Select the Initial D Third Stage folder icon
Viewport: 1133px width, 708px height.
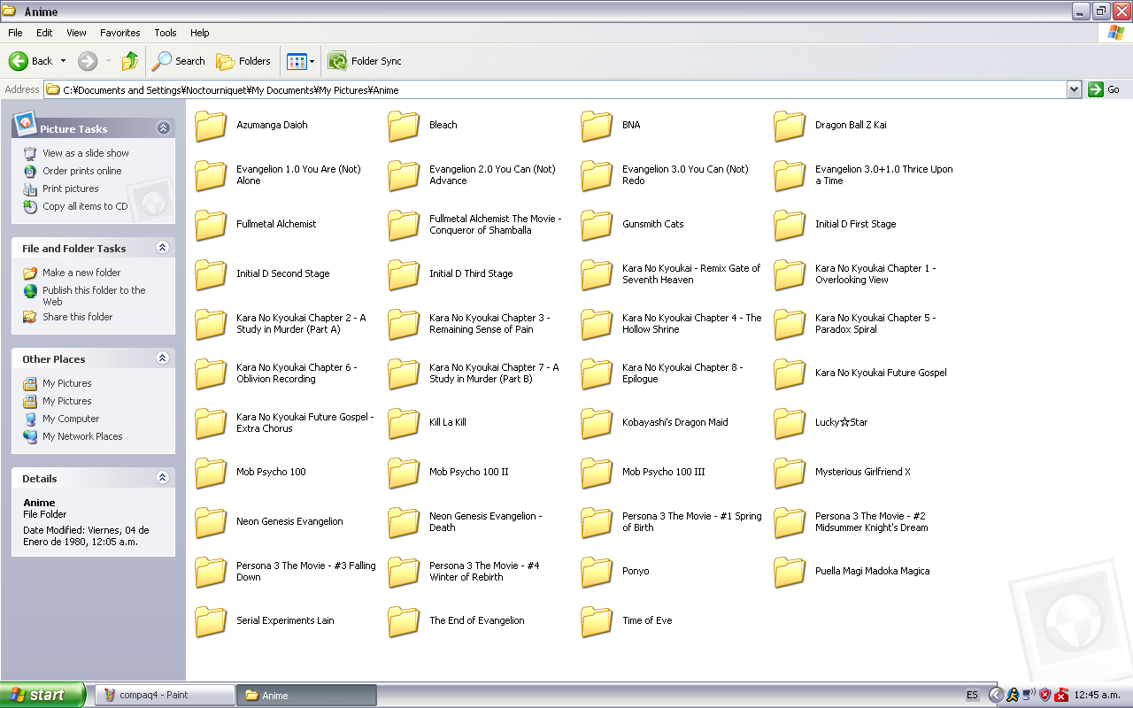[x=404, y=274]
